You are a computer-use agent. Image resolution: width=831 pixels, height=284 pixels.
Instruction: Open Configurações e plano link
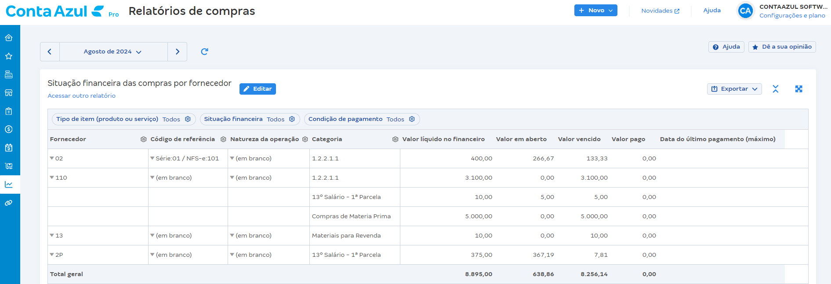pyautogui.click(x=792, y=16)
